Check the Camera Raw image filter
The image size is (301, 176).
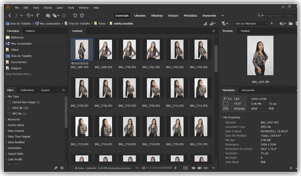(9, 102)
